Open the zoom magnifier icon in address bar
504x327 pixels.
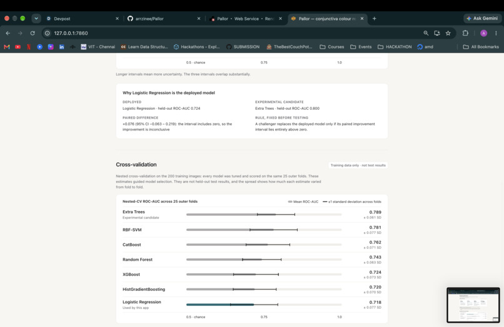click(x=426, y=33)
